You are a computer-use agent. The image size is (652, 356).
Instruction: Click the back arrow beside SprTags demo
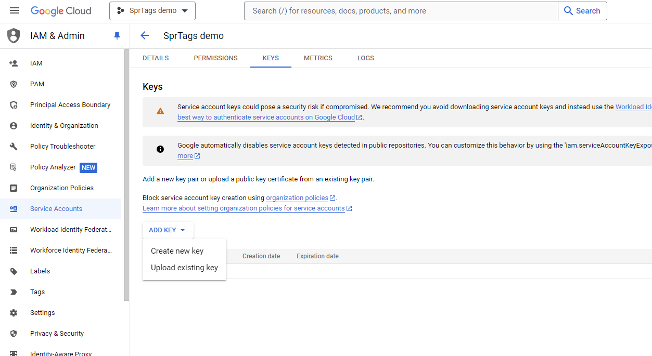coord(144,35)
